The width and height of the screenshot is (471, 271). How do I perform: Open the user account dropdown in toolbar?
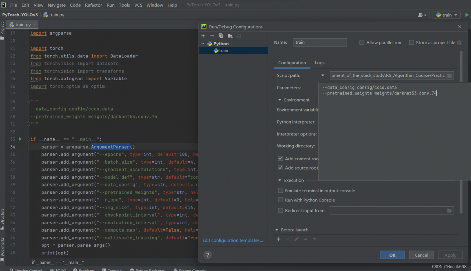[422, 15]
